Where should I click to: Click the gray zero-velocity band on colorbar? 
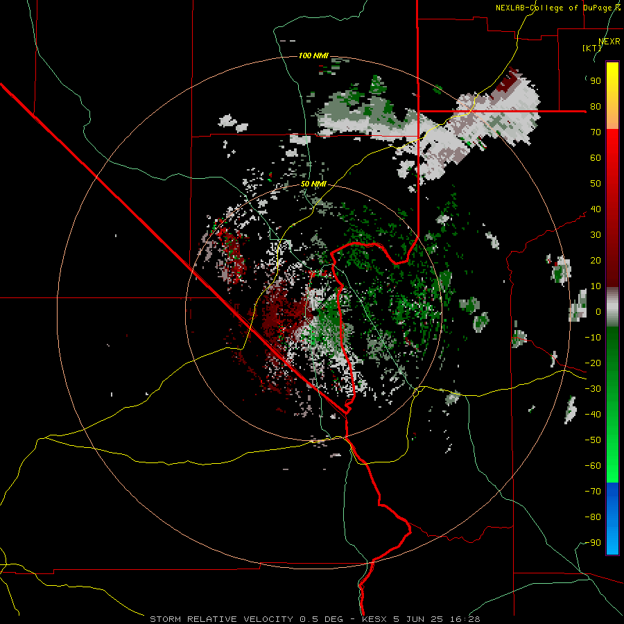612,307
